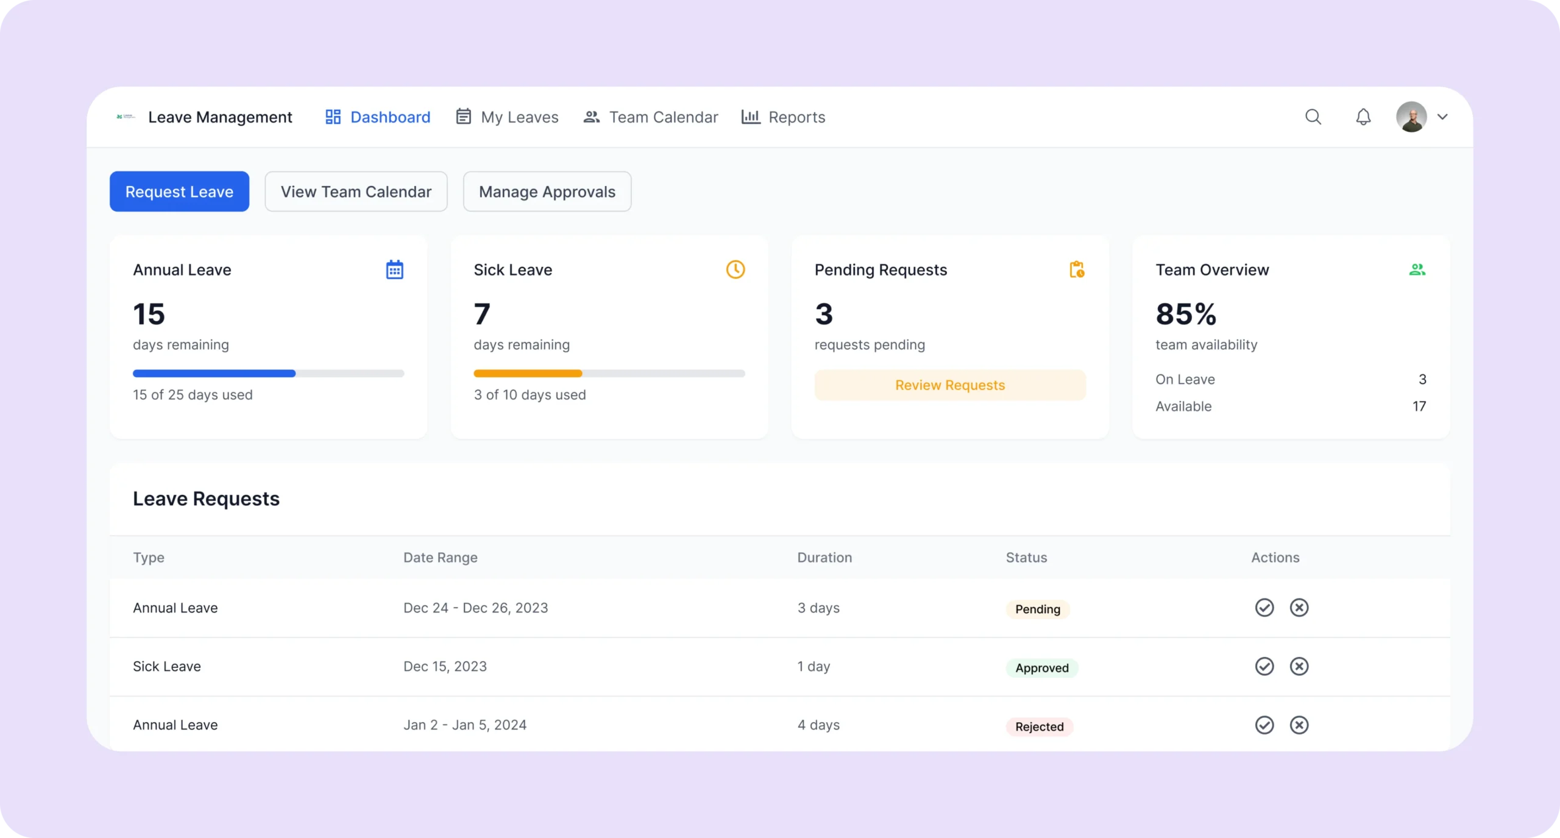Click reject icon on Jan 2 request
This screenshot has height=838, width=1560.
coord(1299,725)
